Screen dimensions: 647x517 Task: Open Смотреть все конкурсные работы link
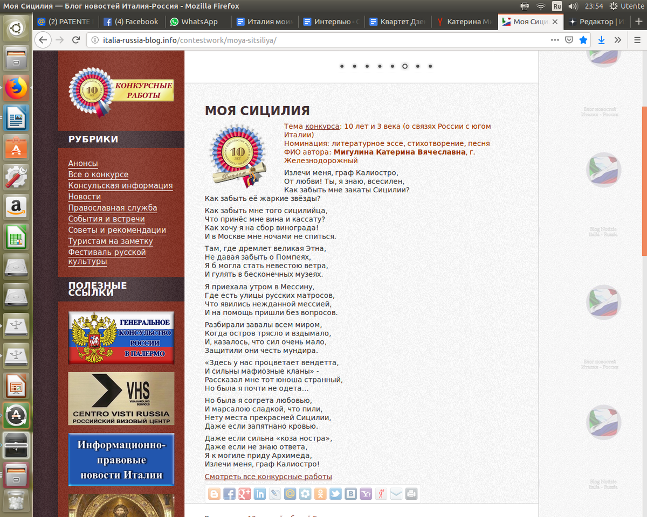[x=269, y=477]
